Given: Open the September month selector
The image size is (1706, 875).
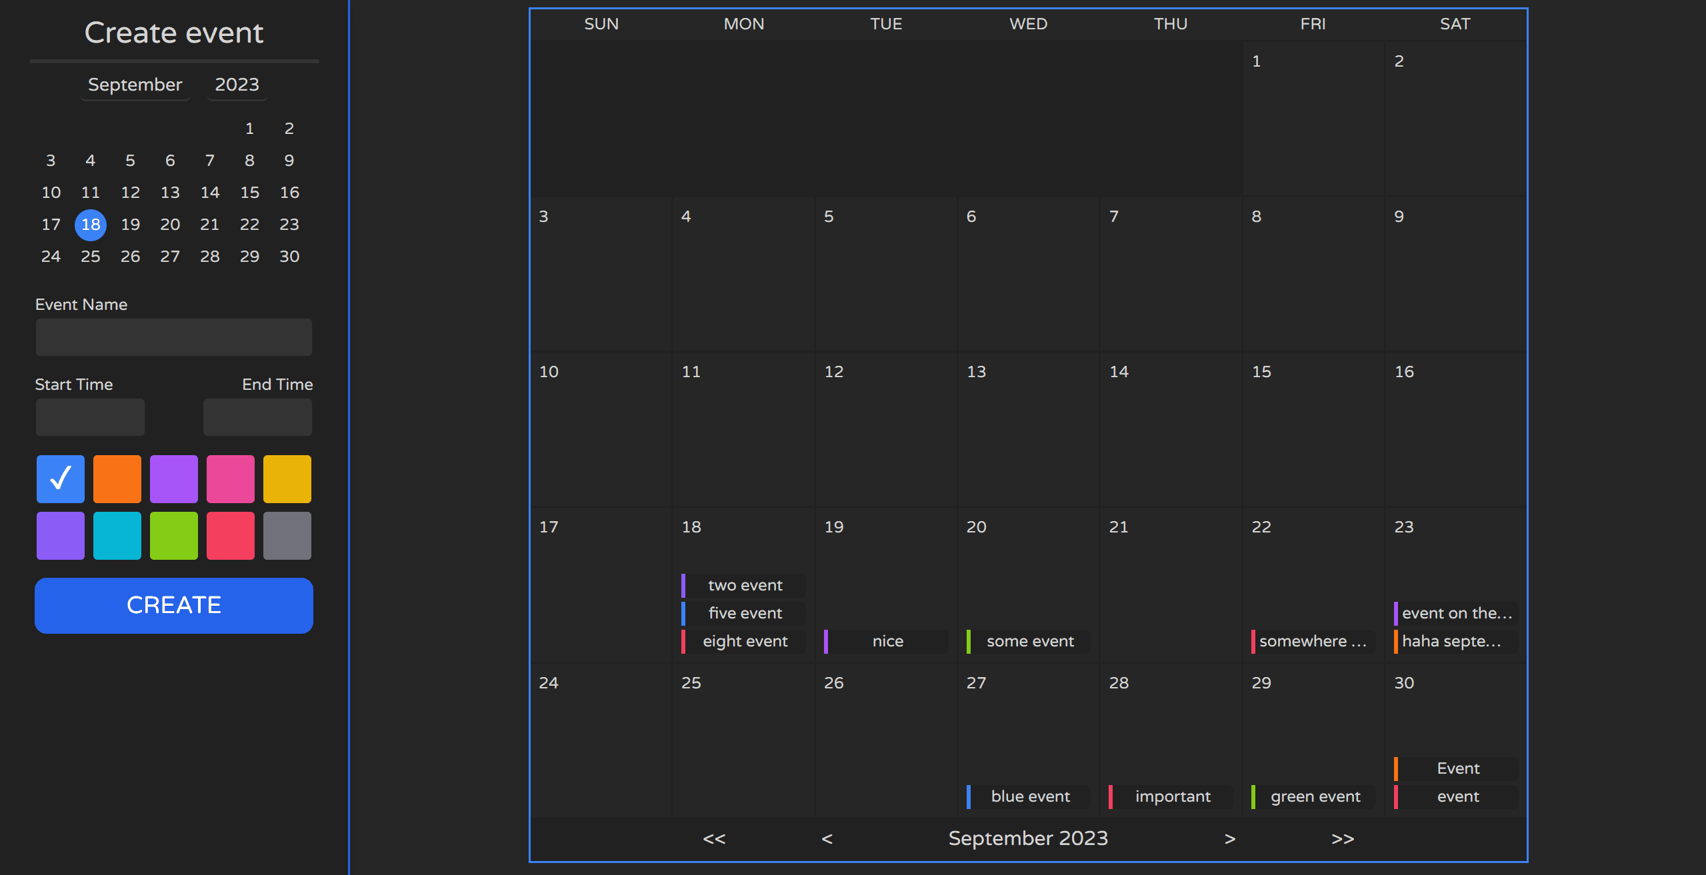Looking at the screenshot, I should click(134, 85).
